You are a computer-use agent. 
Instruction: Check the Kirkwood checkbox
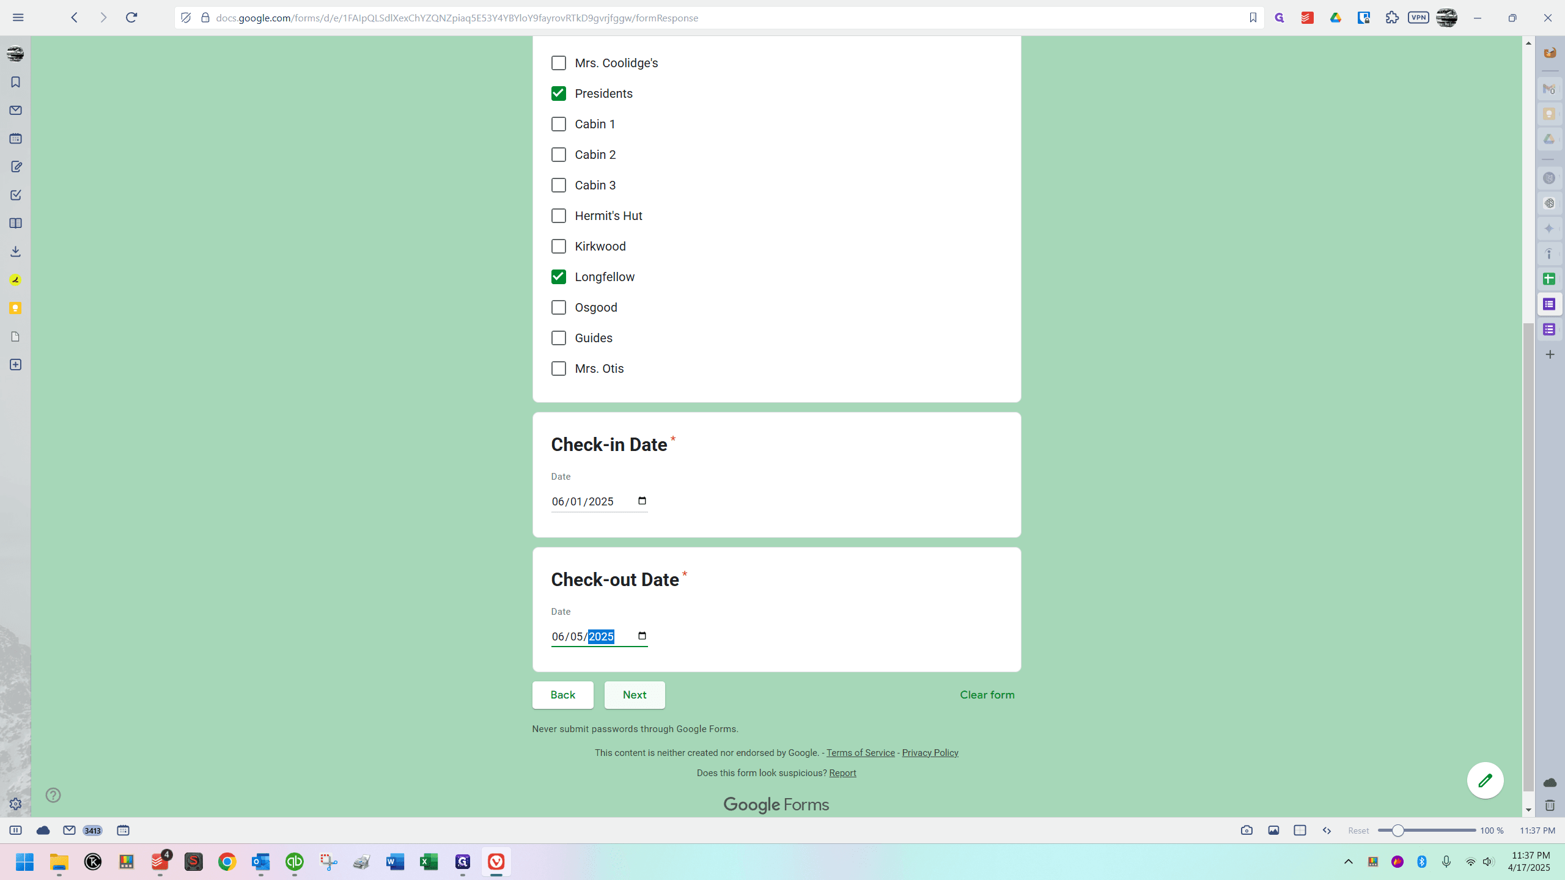coord(558,246)
